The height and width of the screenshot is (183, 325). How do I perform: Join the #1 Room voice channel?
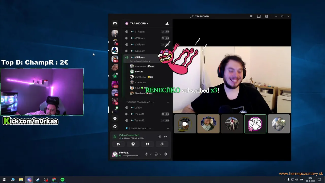click(147, 32)
